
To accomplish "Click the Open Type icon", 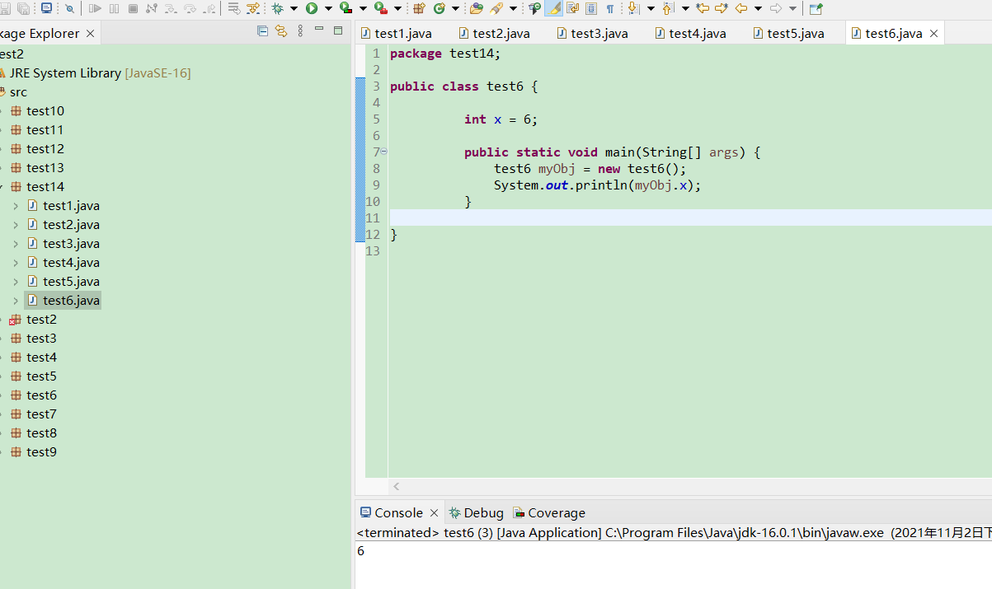I will (477, 8).
